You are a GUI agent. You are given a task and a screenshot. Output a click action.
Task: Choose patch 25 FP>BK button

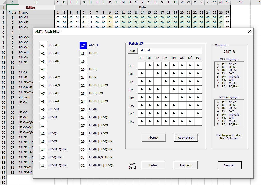coord(83,109)
